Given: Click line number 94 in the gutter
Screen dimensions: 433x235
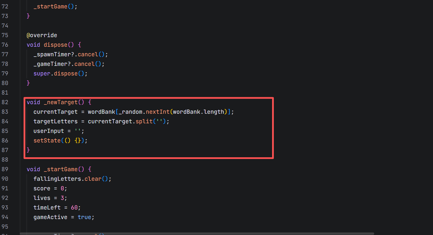Looking at the screenshot, I should click(5, 217).
